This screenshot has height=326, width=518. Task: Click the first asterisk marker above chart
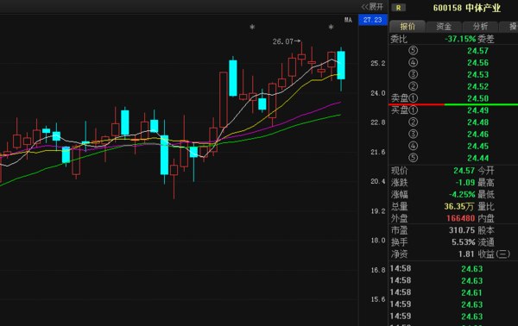pos(252,27)
